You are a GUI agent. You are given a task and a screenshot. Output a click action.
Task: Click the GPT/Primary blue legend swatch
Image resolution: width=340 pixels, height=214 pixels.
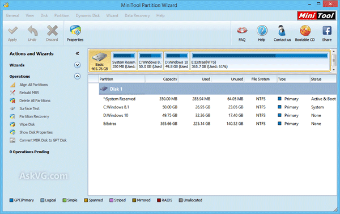click(11, 200)
